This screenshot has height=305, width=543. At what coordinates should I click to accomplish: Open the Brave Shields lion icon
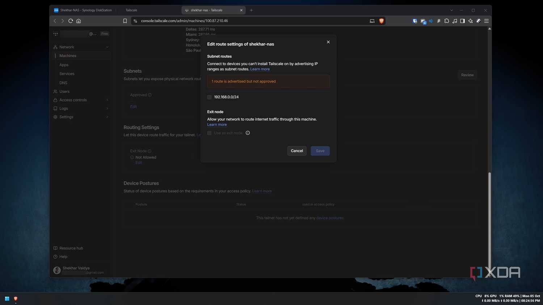click(381, 21)
